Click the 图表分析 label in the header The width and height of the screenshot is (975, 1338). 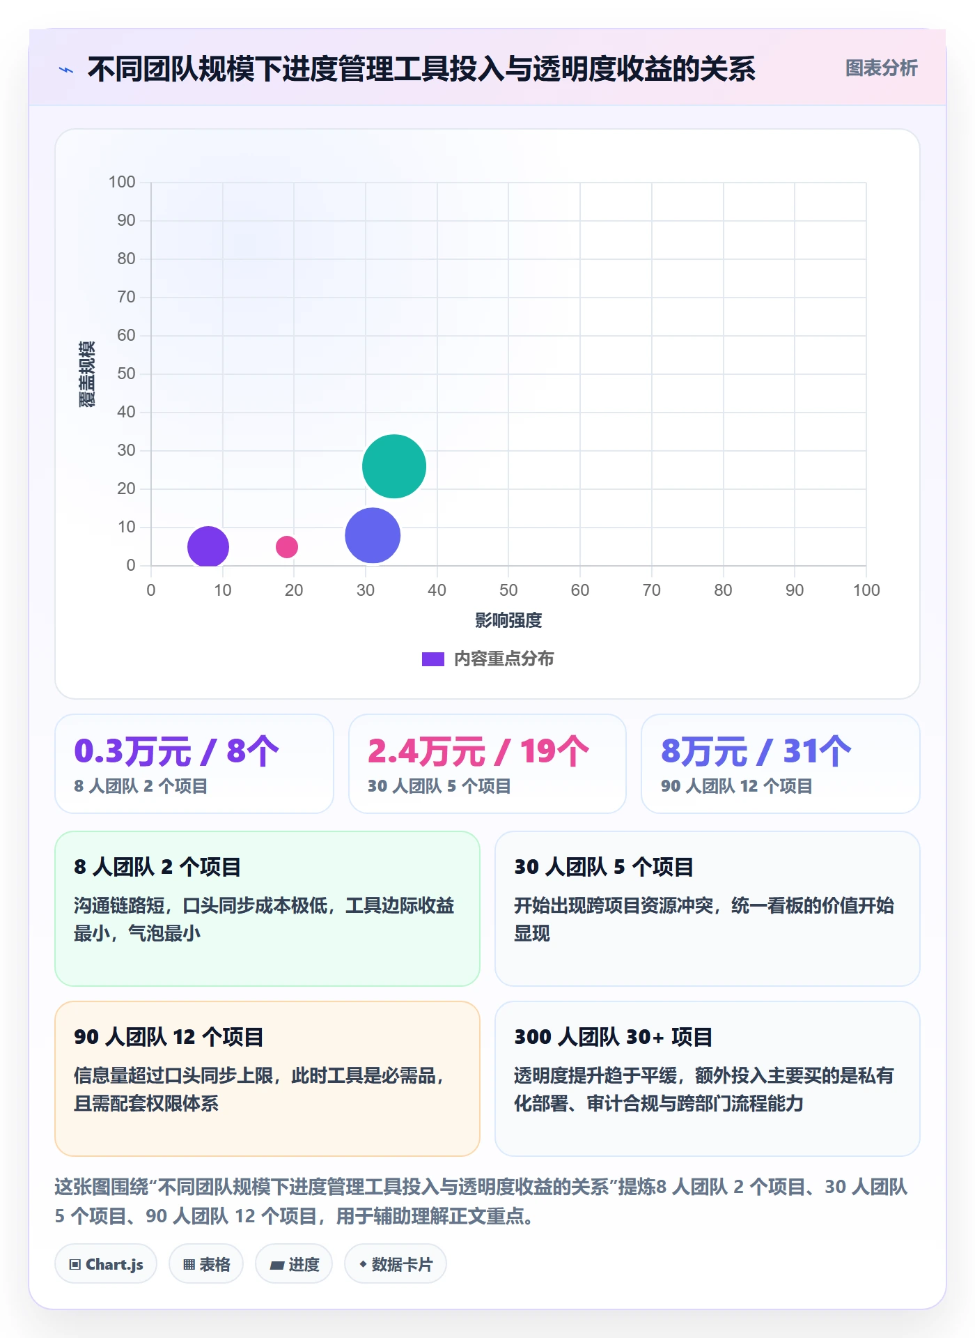tap(881, 68)
